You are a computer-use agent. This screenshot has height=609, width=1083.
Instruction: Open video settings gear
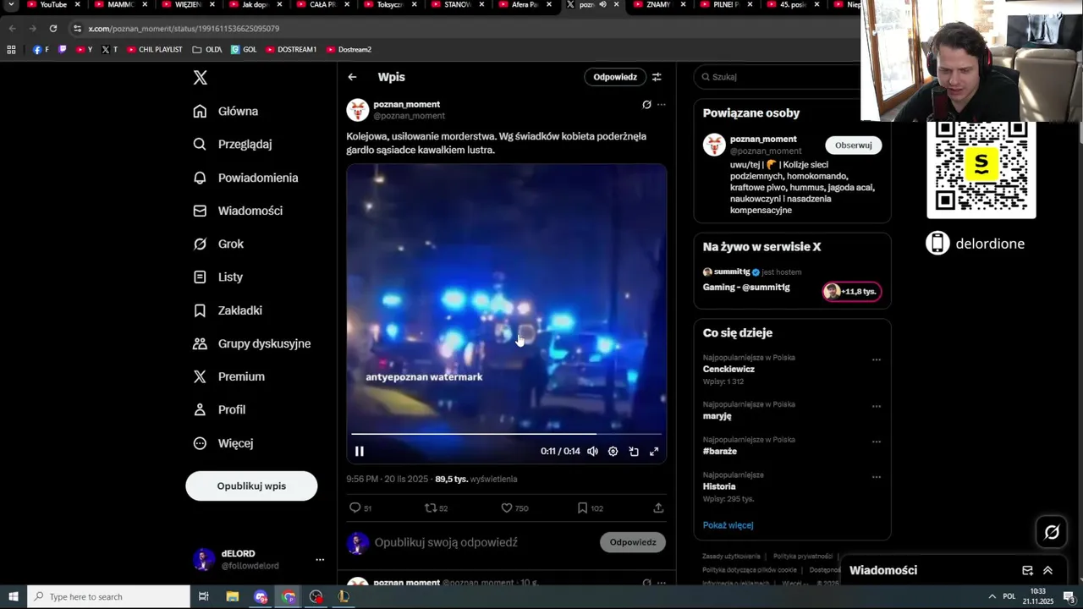pos(613,452)
